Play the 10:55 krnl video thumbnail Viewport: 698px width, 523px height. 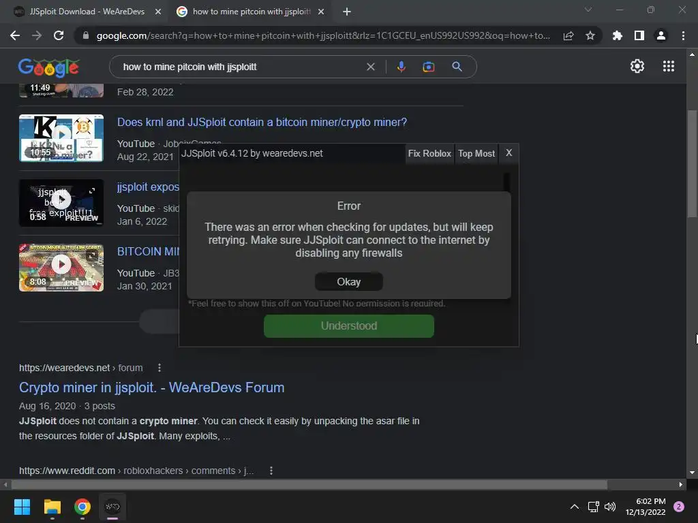[x=61, y=138]
